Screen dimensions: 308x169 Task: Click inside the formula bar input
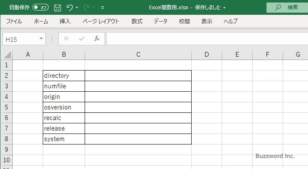[x=203, y=38]
